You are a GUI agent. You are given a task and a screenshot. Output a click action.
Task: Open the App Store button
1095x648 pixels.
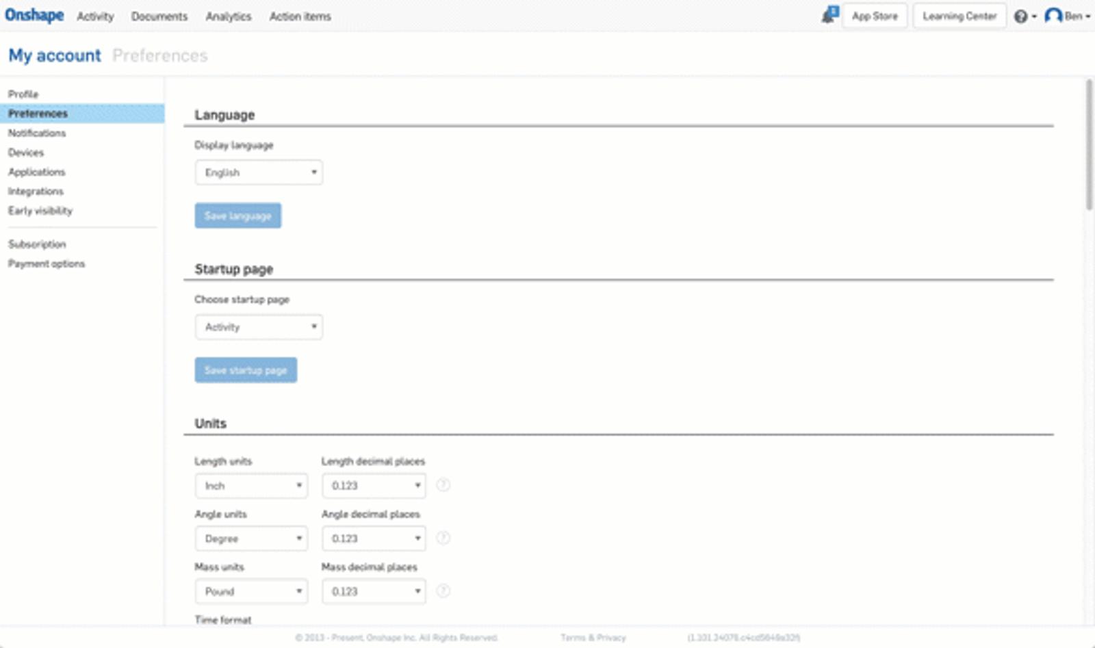[x=875, y=16]
